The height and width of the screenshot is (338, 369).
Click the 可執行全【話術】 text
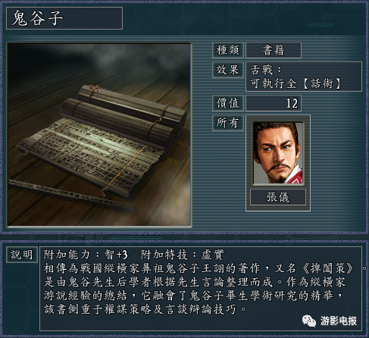(x=296, y=83)
